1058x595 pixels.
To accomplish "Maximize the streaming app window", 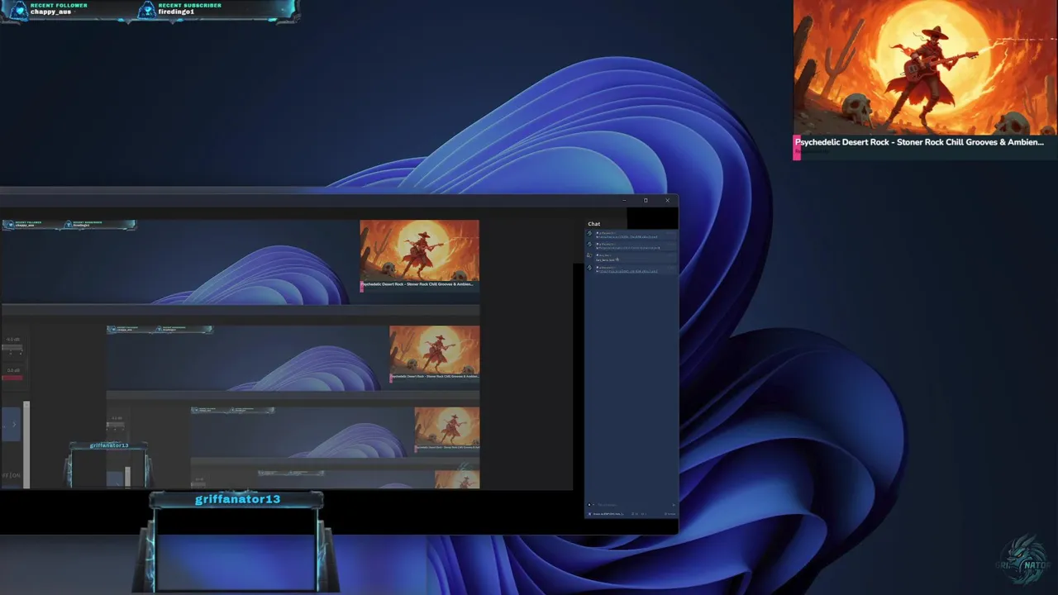I will pyautogui.click(x=646, y=200).
